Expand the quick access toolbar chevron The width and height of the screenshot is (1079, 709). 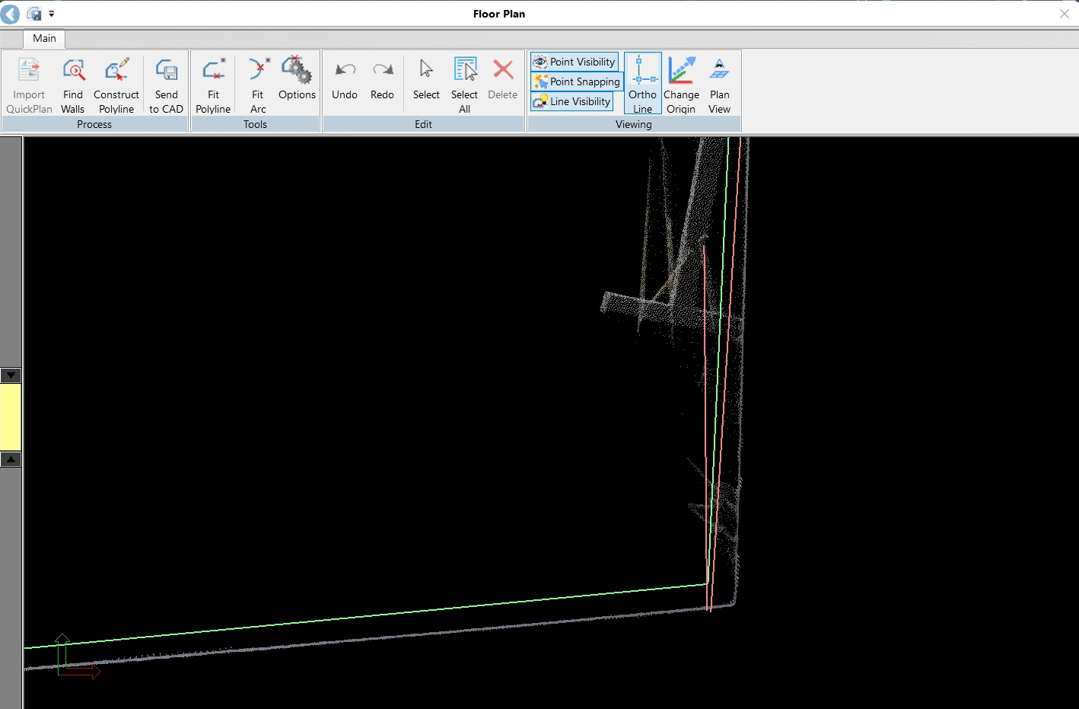click(x=52, y=13)
